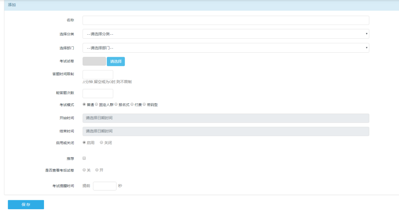The height and width of the screenshot is (212, 399).
Task: Tick the 推荐 recommend checkbox
Action: pyautogui.click(x=84, y=158)
